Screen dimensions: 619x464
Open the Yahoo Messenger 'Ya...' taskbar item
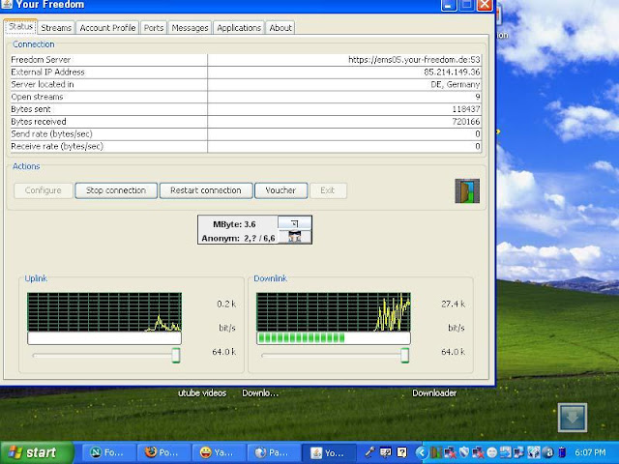[220, 452]
